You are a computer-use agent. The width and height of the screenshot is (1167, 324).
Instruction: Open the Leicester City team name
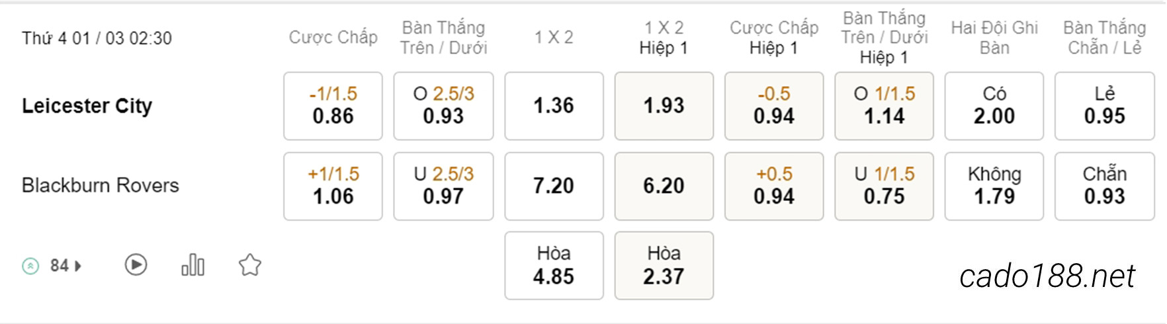coord(87,106)
